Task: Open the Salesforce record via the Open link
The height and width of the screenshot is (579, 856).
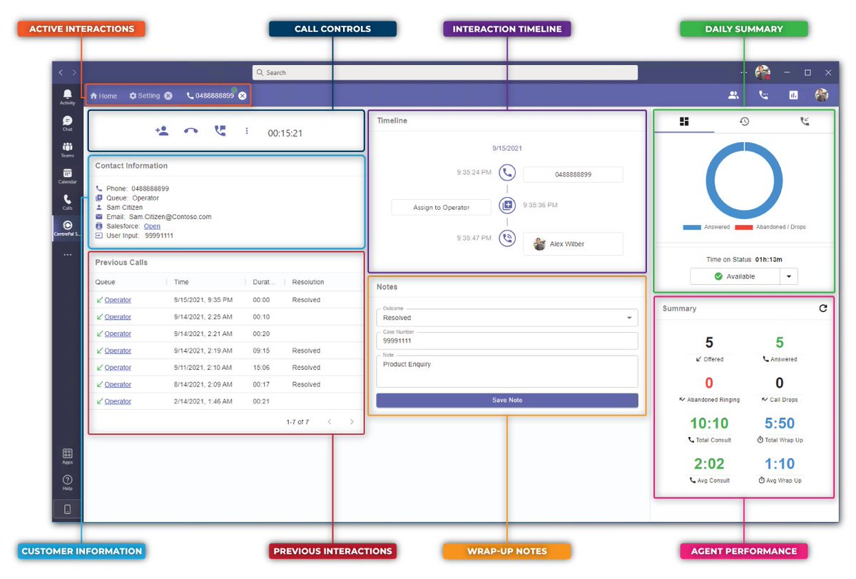Action: [x=152, y=226]
